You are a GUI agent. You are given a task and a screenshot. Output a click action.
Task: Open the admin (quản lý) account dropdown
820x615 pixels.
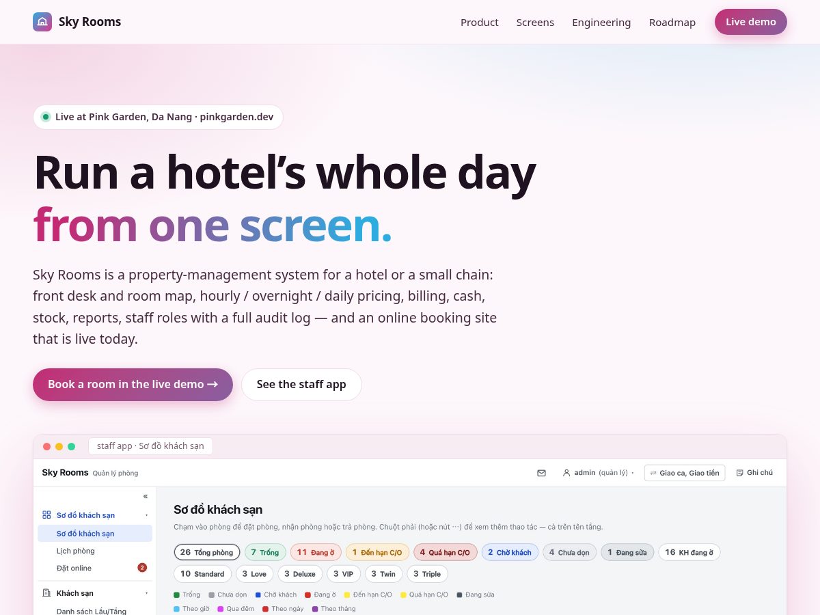(598, 473)
